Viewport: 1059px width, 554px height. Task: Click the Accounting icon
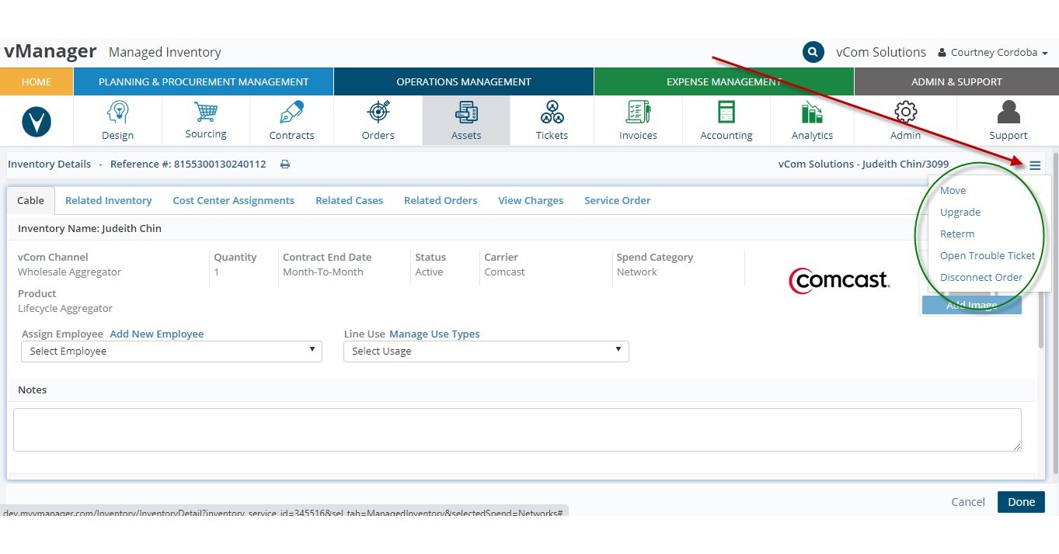(725, 120)
